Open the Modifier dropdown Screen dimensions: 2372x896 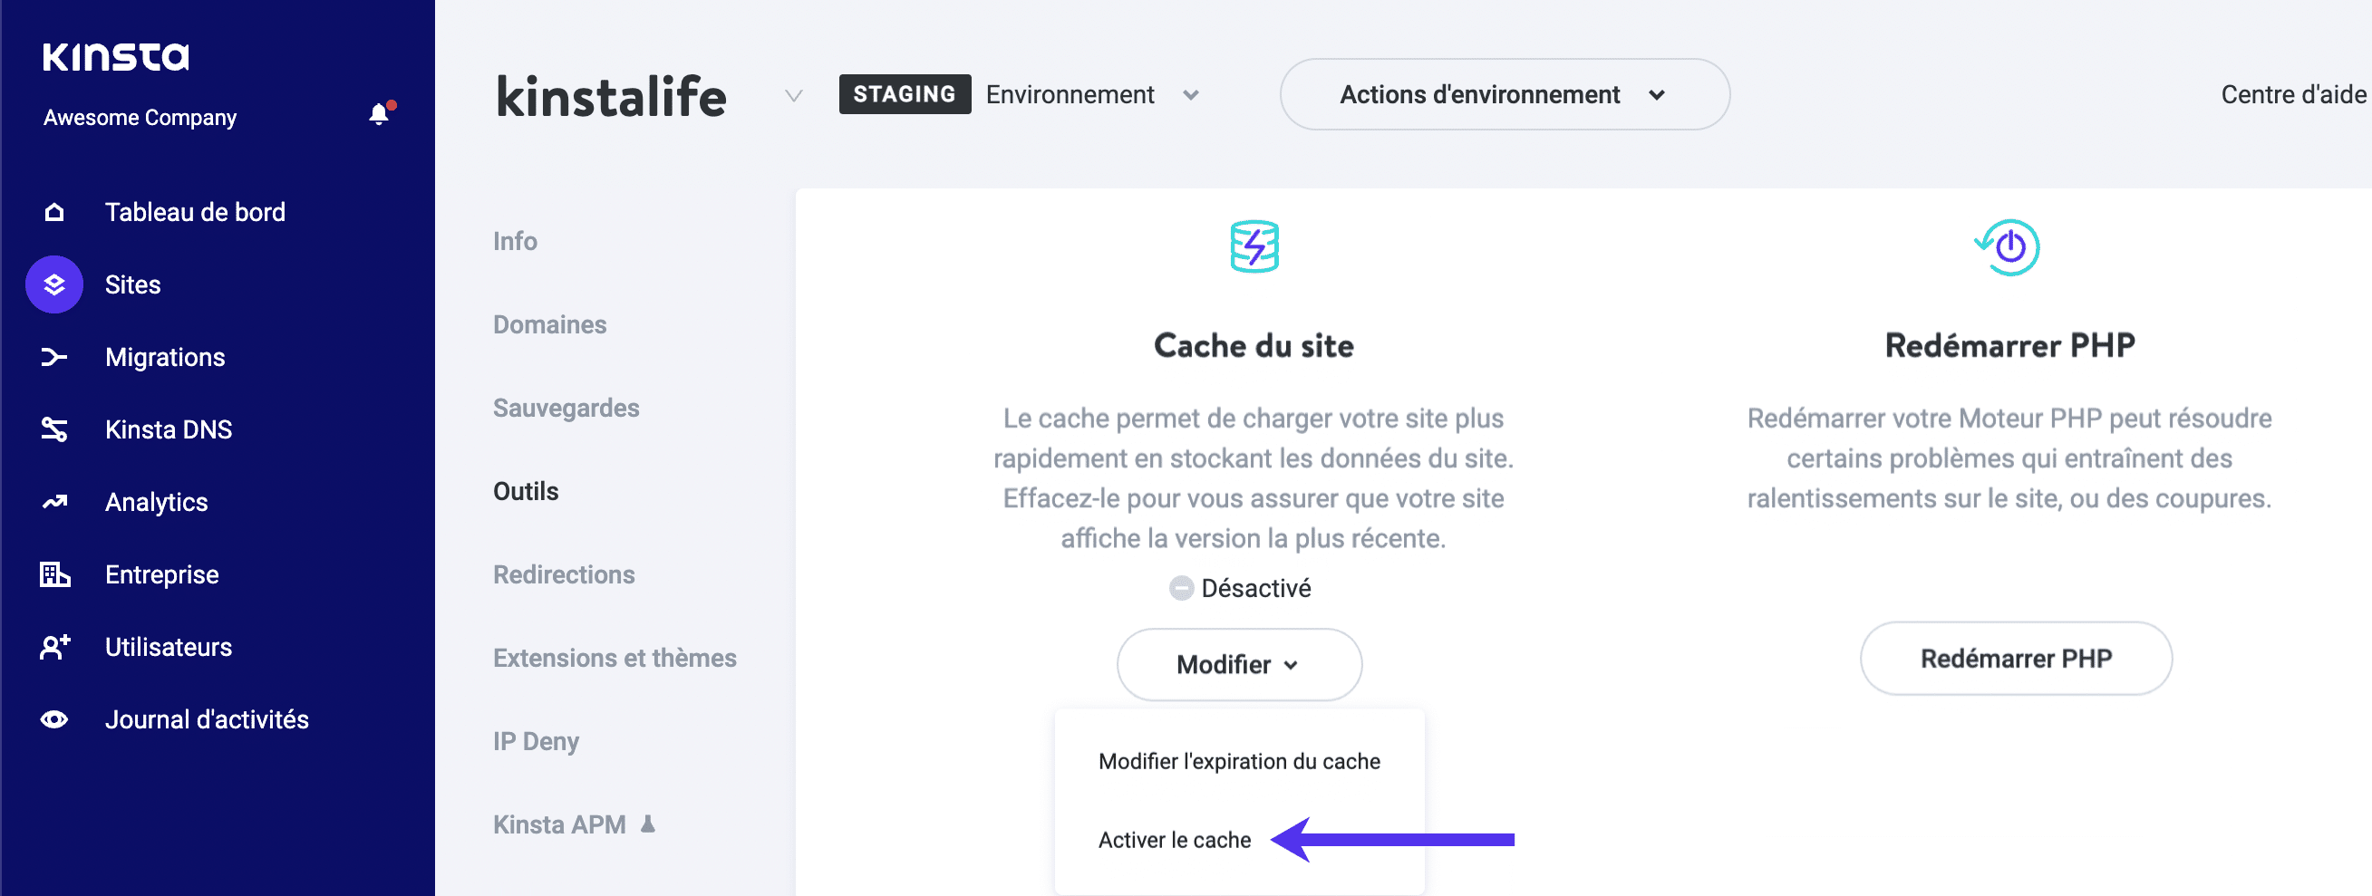[x=1237, y=663]
